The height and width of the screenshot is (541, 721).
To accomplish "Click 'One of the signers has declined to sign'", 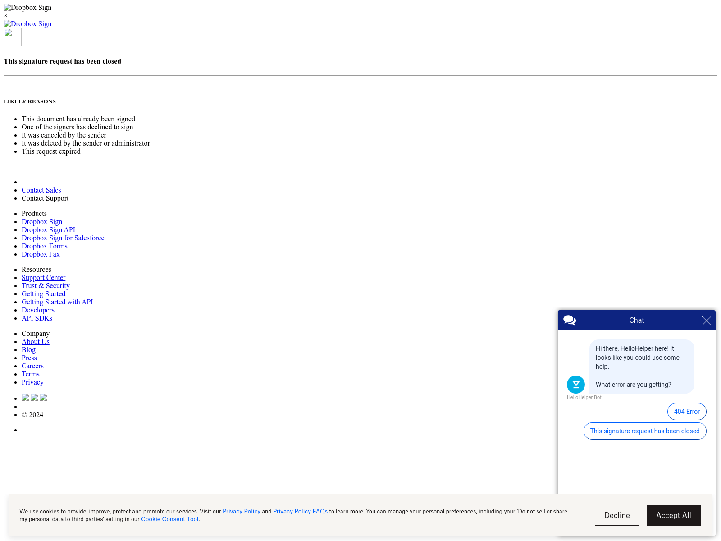I will (x=78, y=127).
